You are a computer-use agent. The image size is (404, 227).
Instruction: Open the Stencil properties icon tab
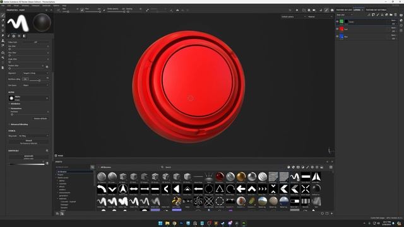[19, 36]
